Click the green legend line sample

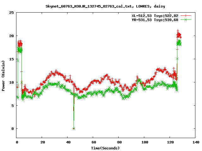tap(186, 20)
